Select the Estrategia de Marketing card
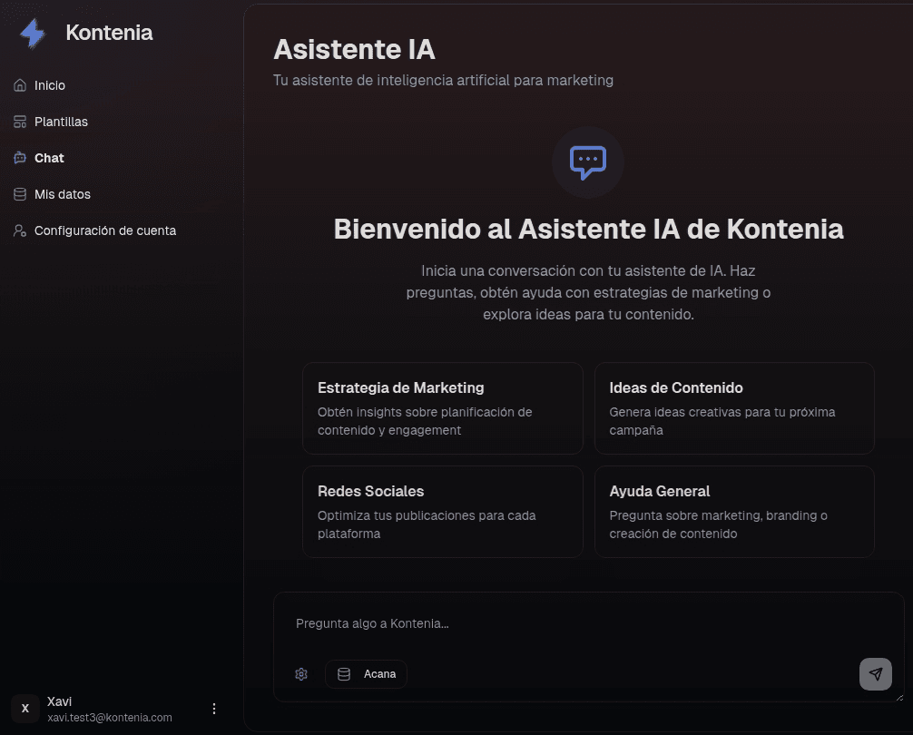Viewport: 913px width, 735px height. pyautogui.click(x=442, y=407)
